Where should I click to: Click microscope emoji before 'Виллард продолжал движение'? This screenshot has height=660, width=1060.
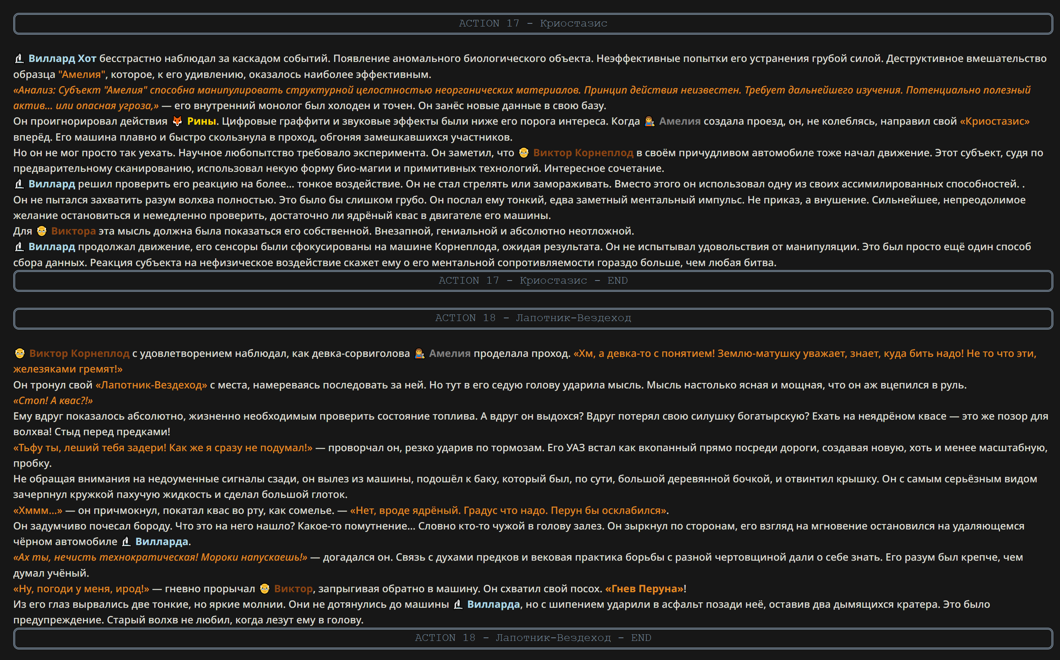pyautogui.click(x=19, y=247)
